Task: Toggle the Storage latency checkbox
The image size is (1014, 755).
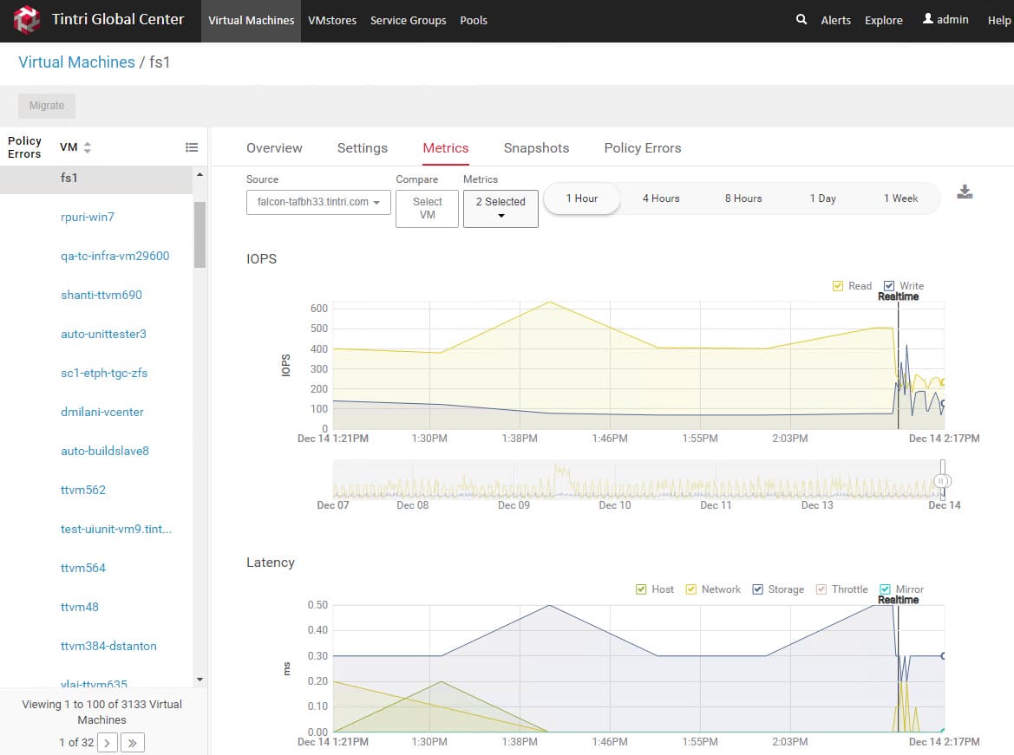Action: pyautogui.click(x=757, y=589)
